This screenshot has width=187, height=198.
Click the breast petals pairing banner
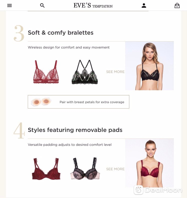78,102
